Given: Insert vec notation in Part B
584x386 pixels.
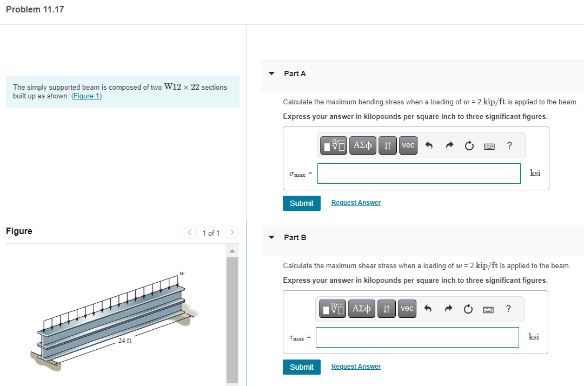Looking at the screenshot, I should tap(407, 309).
